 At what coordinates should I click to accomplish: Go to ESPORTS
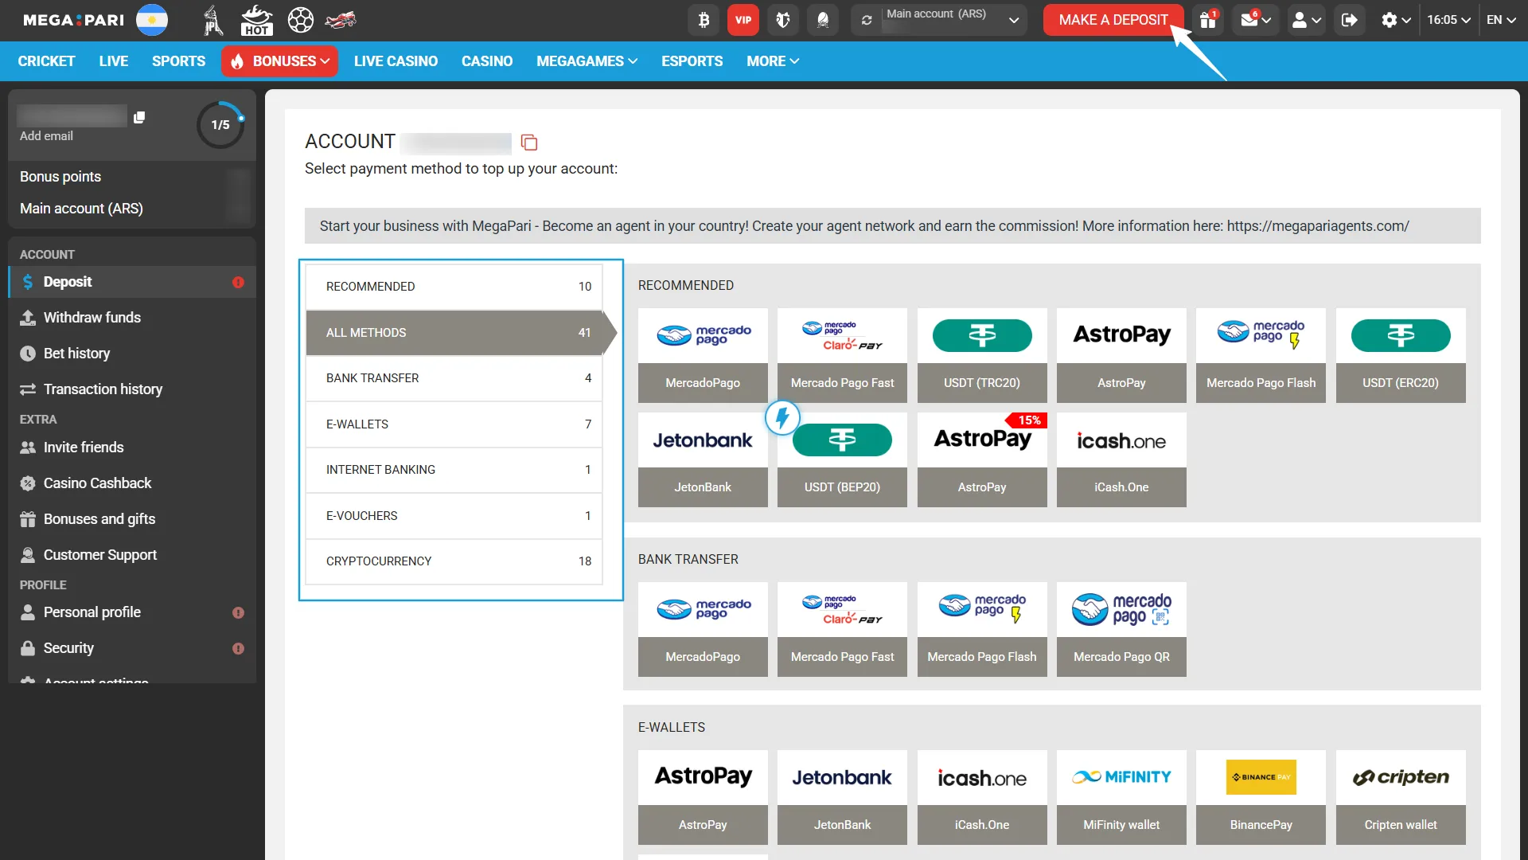692,61
